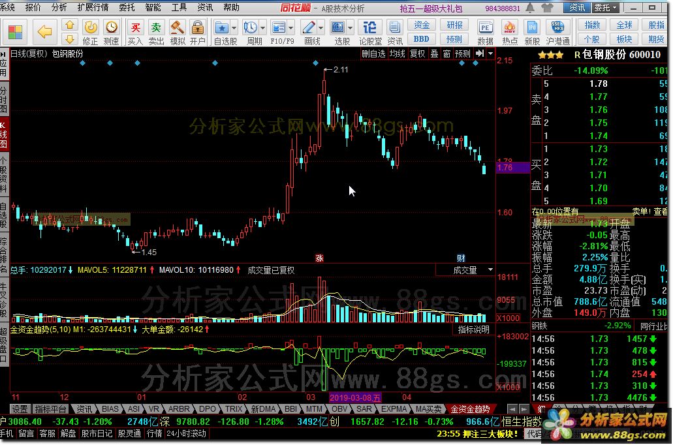Open the 模拟 simulated trading gavel icon

[x=178, y=32]
